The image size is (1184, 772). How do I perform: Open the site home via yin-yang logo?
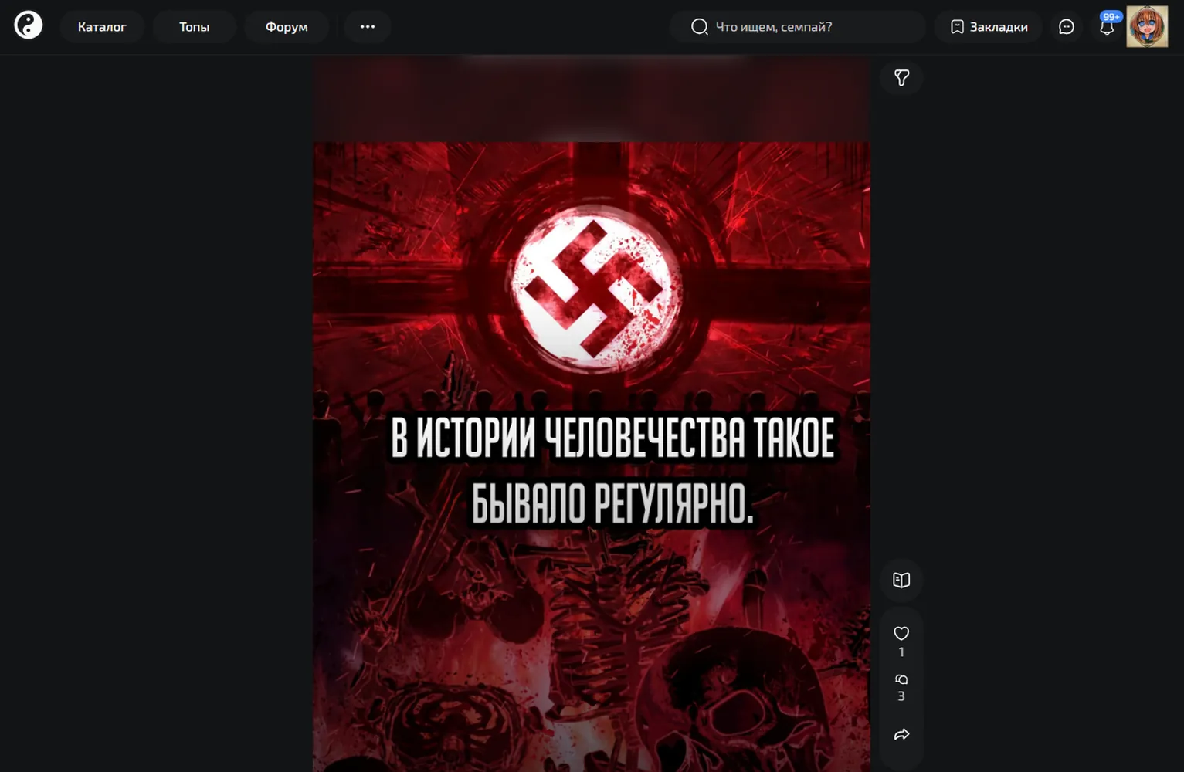(29, 25)
